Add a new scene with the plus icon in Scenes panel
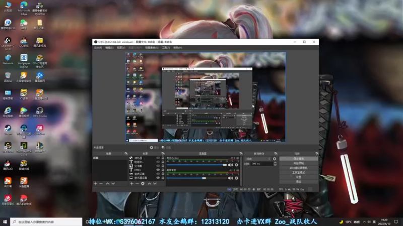403x226 pixels. coord(95,184)
